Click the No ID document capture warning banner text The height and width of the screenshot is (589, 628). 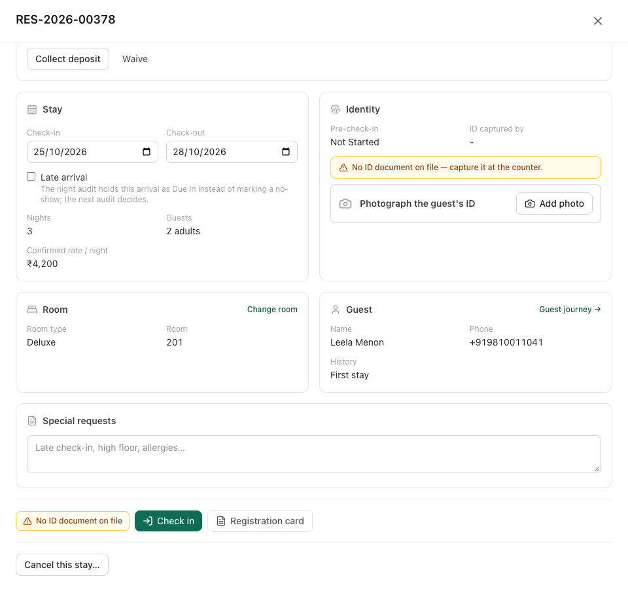click(x=447, y=168)
